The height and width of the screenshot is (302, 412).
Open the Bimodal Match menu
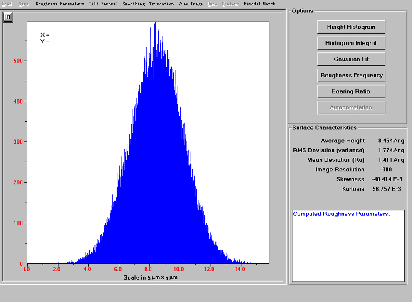(260, 4)
